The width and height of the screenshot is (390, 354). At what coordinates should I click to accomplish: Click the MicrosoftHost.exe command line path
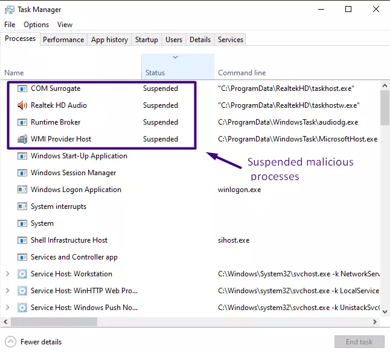click(298, 139)
